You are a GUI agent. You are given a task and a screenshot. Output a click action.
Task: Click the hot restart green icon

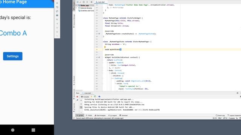coord(95,97)
